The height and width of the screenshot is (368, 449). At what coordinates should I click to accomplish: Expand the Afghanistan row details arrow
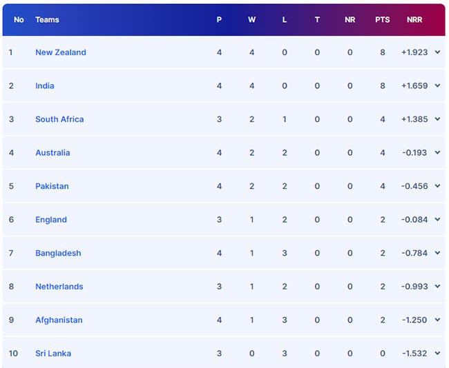point(437,320)
